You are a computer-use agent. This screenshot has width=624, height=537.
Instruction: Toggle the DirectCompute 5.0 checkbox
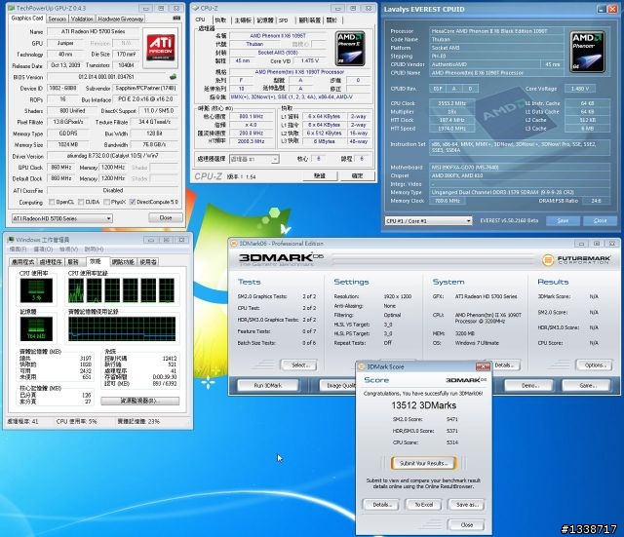[133, 202]
